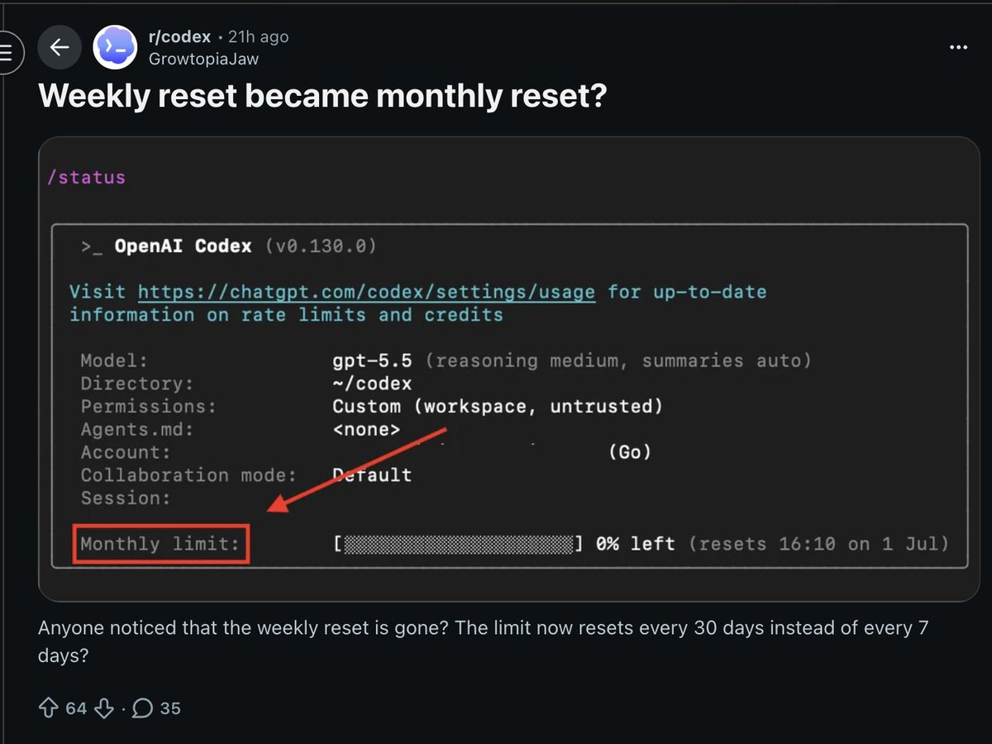
Task: Click the post title about monthly reset
Action: [x=322, y=97]
